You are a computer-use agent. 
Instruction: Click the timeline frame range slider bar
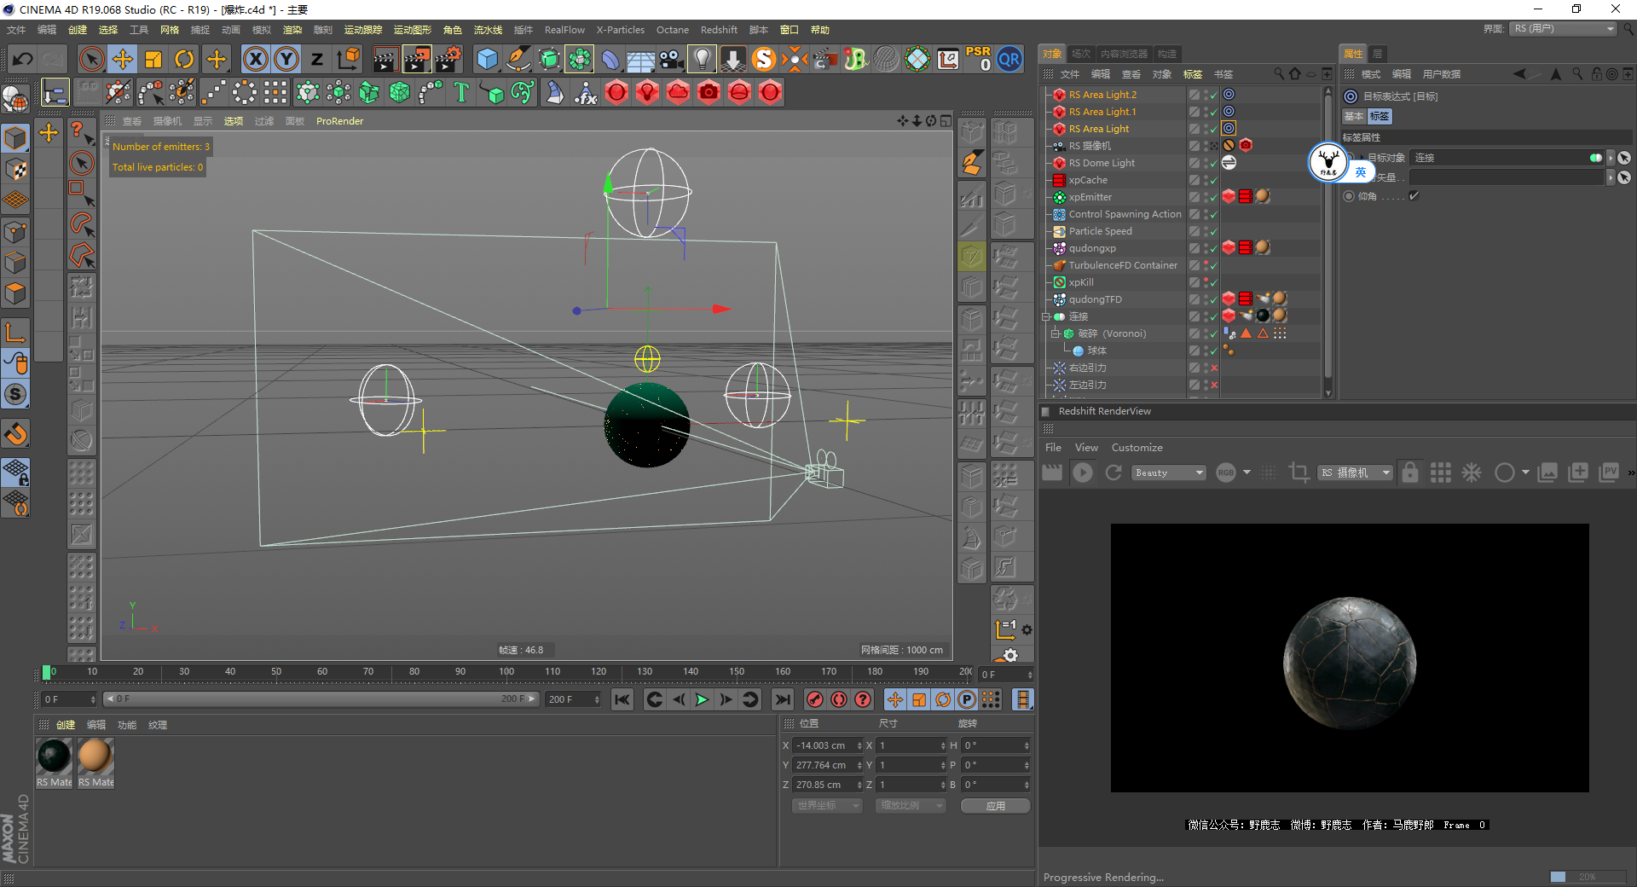coord(321,699)
